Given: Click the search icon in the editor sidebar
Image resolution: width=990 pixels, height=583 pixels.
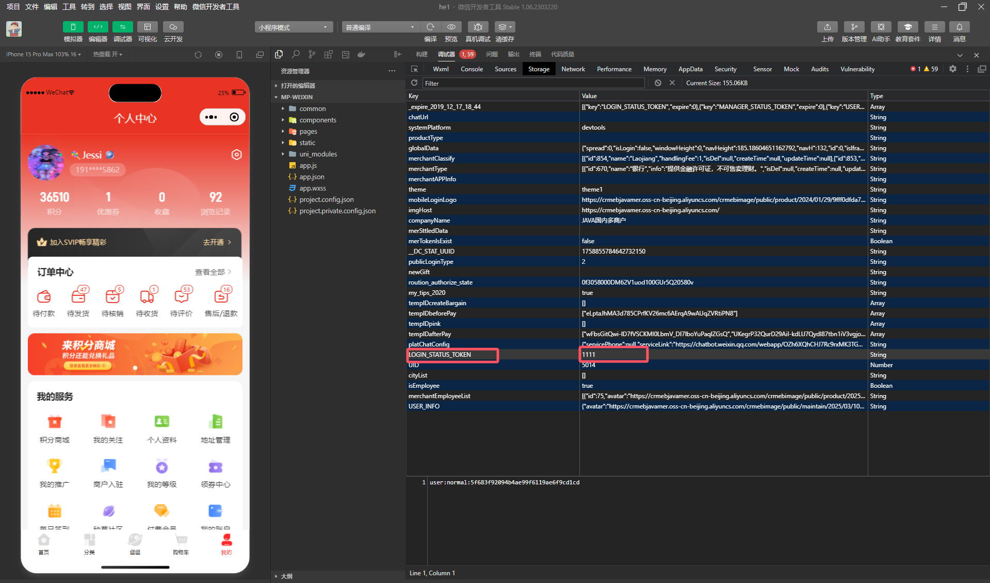Looking at the screenshot, I should point(296,54).
